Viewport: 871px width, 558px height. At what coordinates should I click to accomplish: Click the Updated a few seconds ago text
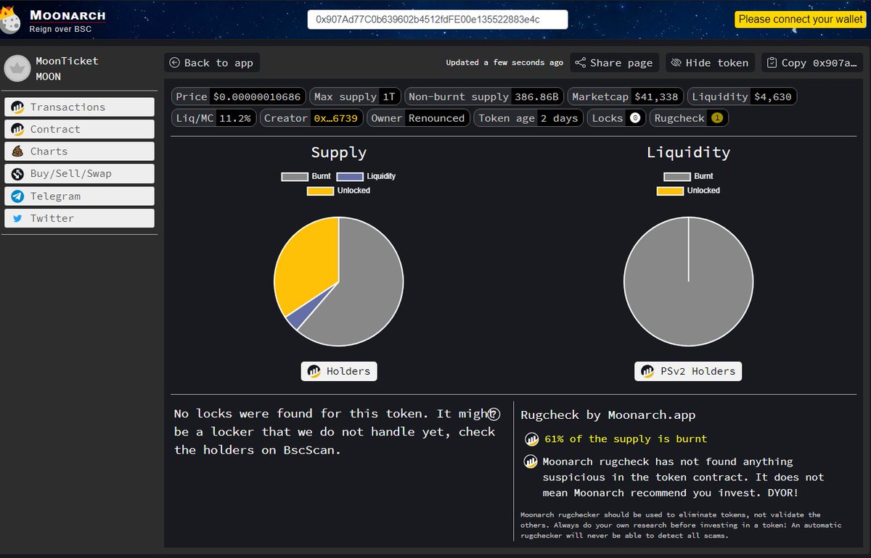pyautogui.click(x=504, y=62)
